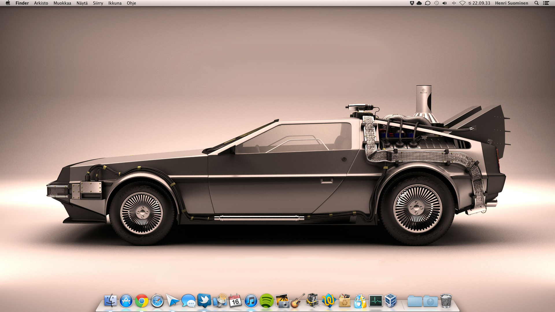Viewport: 555px width, 312px height.
Task: Launch the satellite dish app in dock
Action: tap(220, 301)
